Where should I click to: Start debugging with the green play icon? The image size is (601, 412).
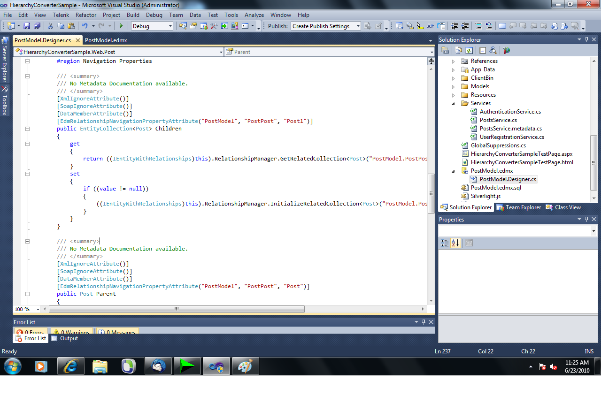tap(121, 26)
